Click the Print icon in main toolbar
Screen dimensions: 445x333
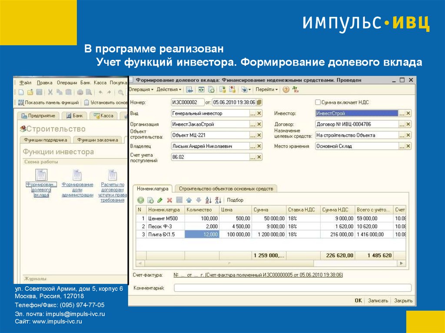tap(80, 92)
